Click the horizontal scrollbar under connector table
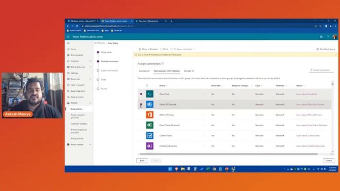 229,154
